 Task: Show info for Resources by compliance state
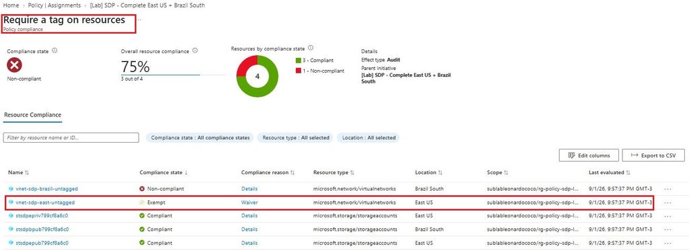(310, 48)
